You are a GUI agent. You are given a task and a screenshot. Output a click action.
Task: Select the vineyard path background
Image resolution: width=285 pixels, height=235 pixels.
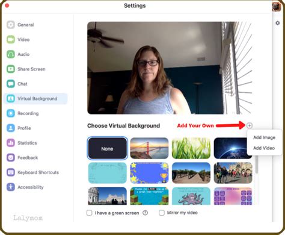point(191,173)
